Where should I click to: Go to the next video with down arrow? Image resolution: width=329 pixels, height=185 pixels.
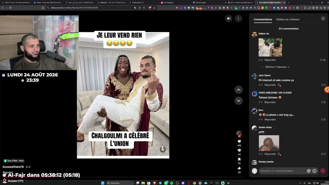tap(239, 101)
